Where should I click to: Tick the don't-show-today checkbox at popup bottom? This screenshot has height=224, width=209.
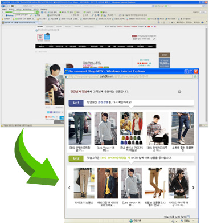tap(188, 217)
